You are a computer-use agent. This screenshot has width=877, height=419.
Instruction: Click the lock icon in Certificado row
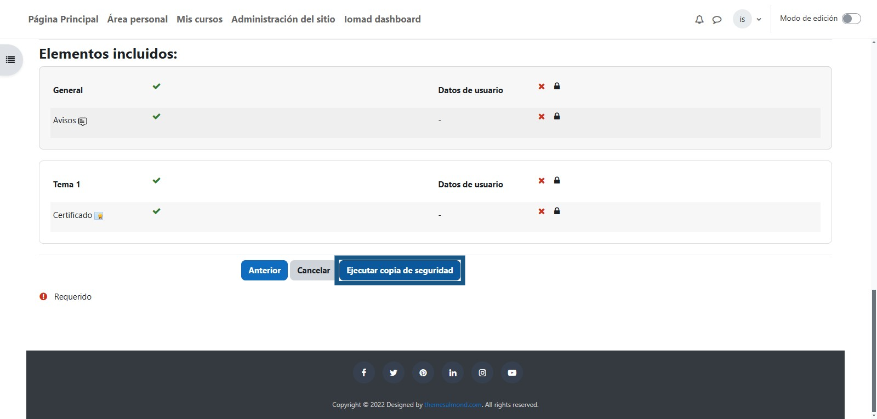[557, 211]
